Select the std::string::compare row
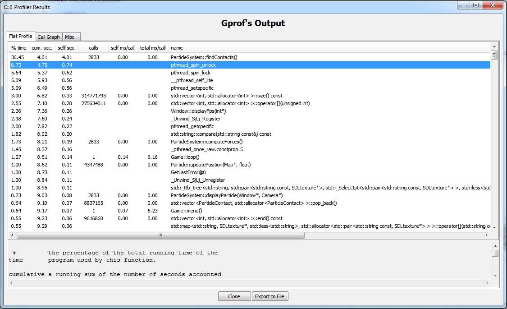Viewport: 507px width, 309px height. pos(250,134)
